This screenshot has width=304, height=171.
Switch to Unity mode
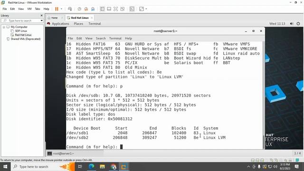(123, 9)
